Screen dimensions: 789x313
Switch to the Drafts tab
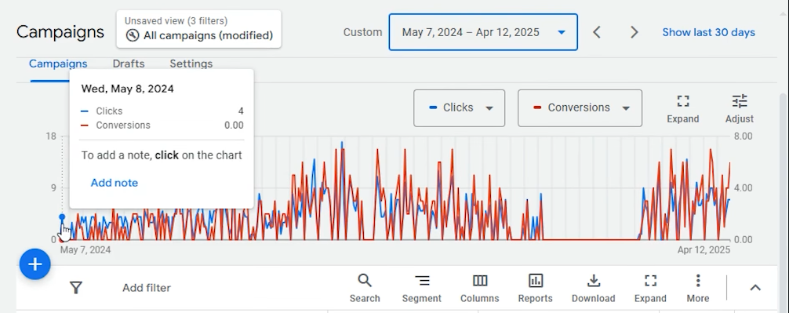[129, 64]
